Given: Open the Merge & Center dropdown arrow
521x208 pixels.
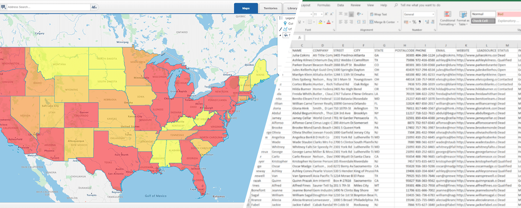Looking at the screenshot, I should pyautogui.click(x=398, y=22).
